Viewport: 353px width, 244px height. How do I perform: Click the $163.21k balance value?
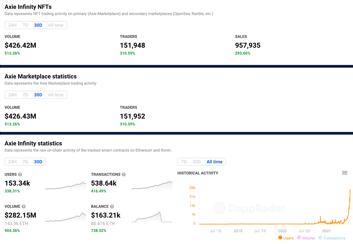[106, 215]
